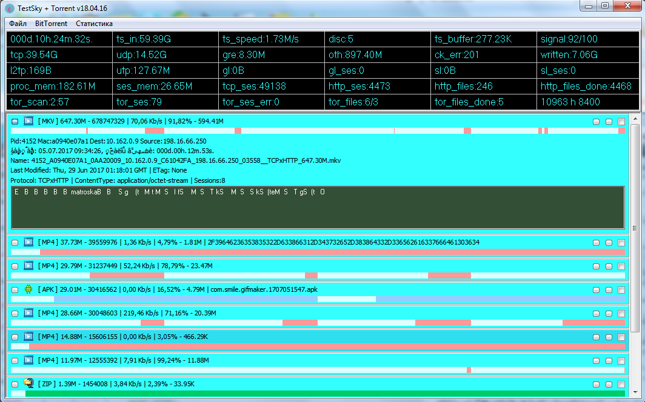Click the ZIP archive icon on the 1.39M row

pos(28,383)
